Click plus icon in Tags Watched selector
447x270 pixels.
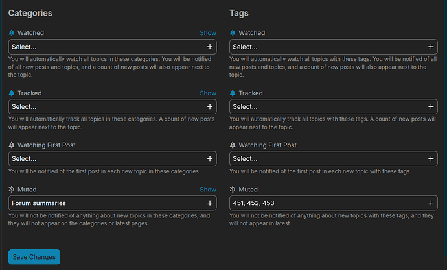pyautogui.click(x=431, y=47)
